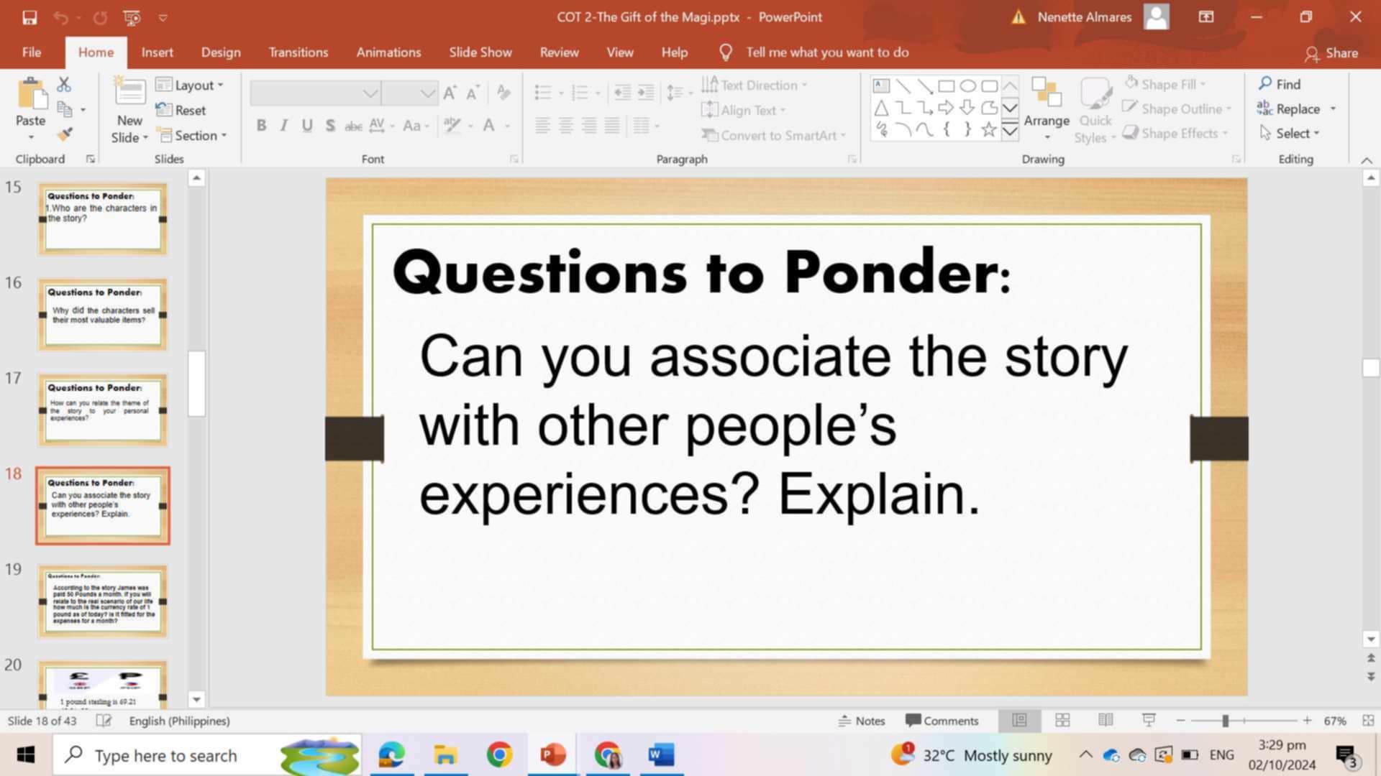Click the Format Painter brush icon

[65, 134]
